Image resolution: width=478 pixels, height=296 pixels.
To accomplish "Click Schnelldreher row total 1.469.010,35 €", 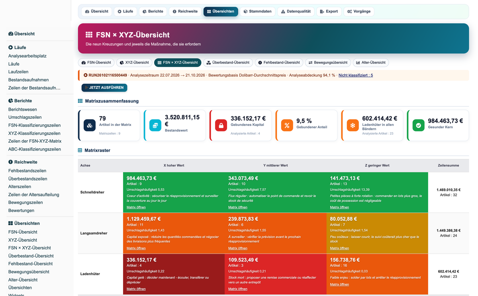I will tap(448, 190).
